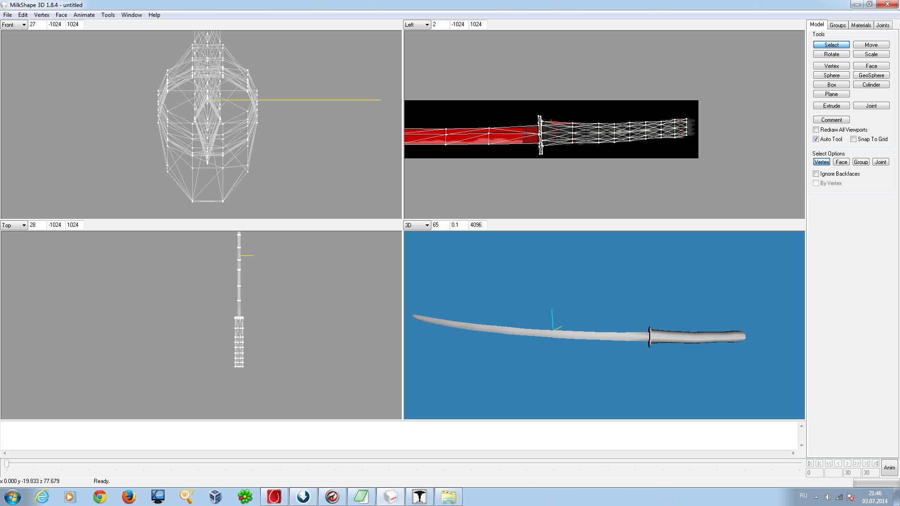
Task: Click the Windows Start orb
Action: click(x=13, y=497)
